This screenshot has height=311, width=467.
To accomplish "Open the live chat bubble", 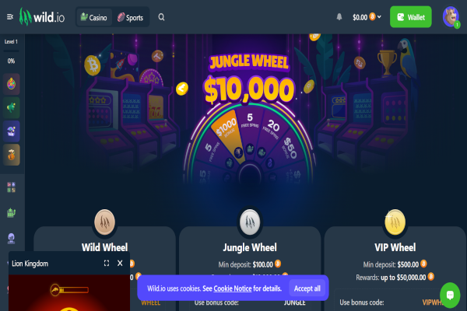I will (x=450, y=295).
